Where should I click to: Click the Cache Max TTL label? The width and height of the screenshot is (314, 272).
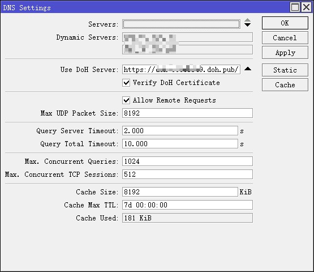click(91, 205)
